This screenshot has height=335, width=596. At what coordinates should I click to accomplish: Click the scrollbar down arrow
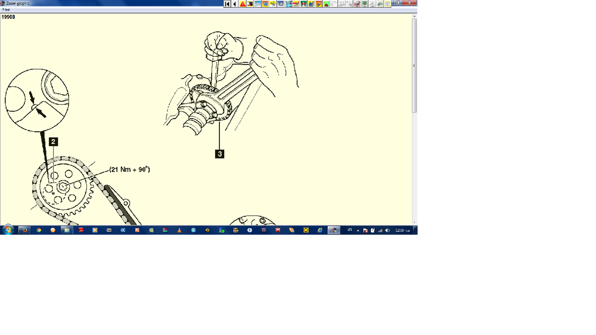pos(414,223)
